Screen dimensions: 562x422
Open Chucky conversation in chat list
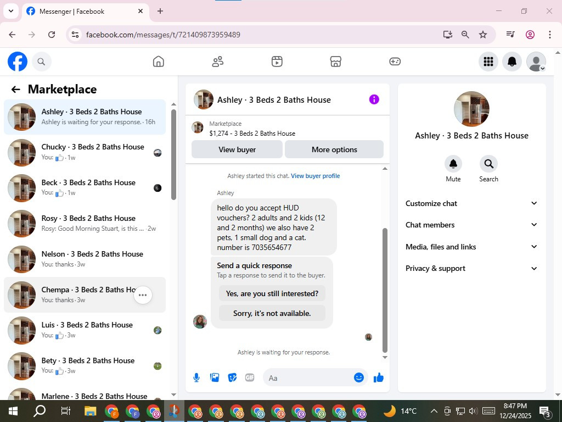[x=85, y=152]
